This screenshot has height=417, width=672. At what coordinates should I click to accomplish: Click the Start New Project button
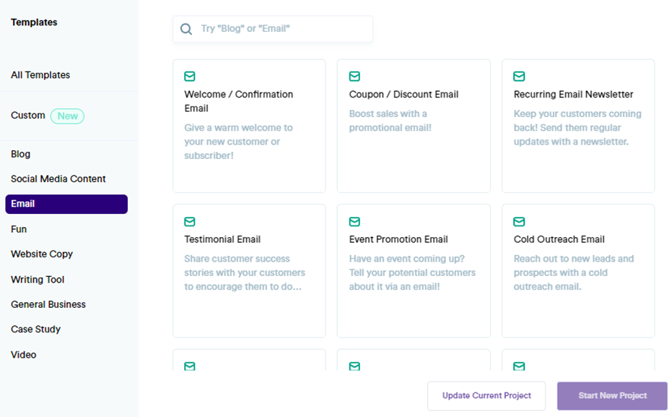611,395
